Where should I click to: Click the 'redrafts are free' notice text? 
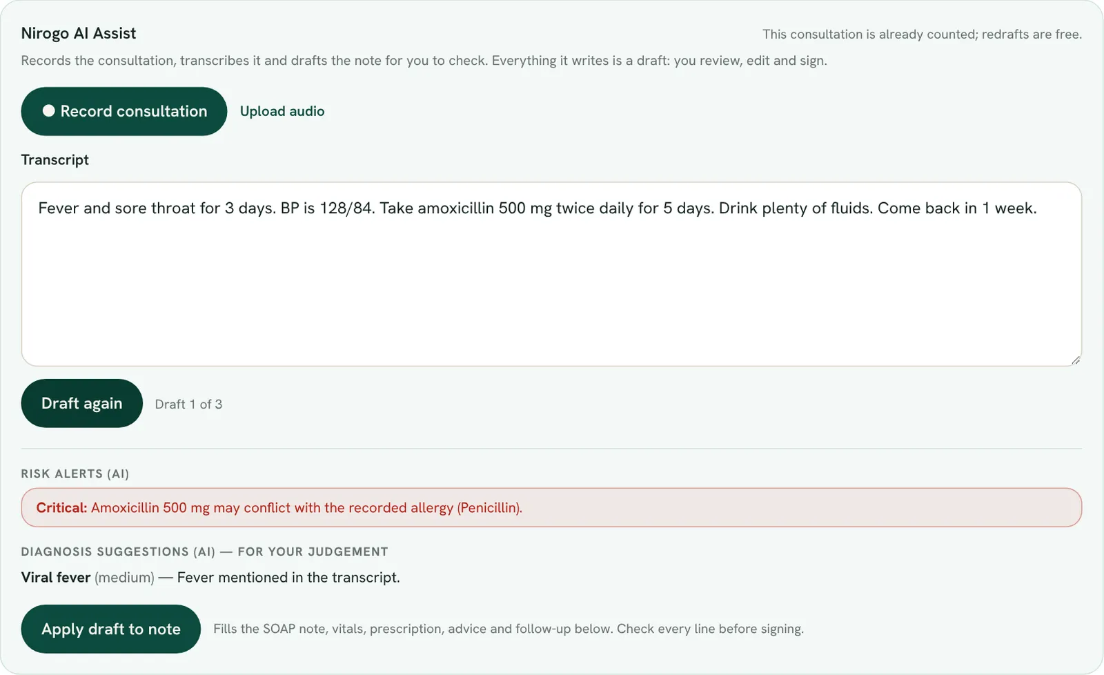pyautogui.click(x=922, y=35)
